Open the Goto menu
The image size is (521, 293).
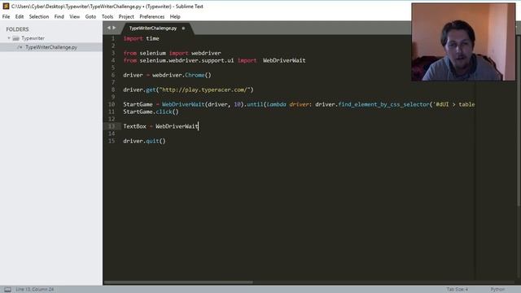[90, 16]
